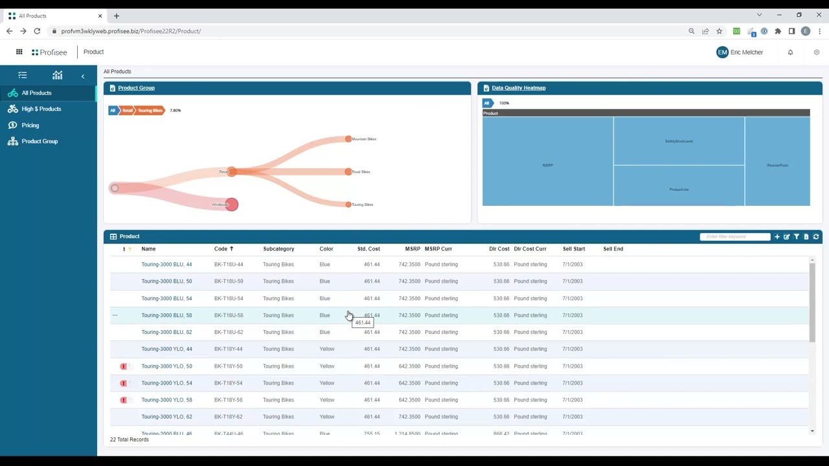
Task: Click the notifications bell icon
Action: tap(790, 52)
